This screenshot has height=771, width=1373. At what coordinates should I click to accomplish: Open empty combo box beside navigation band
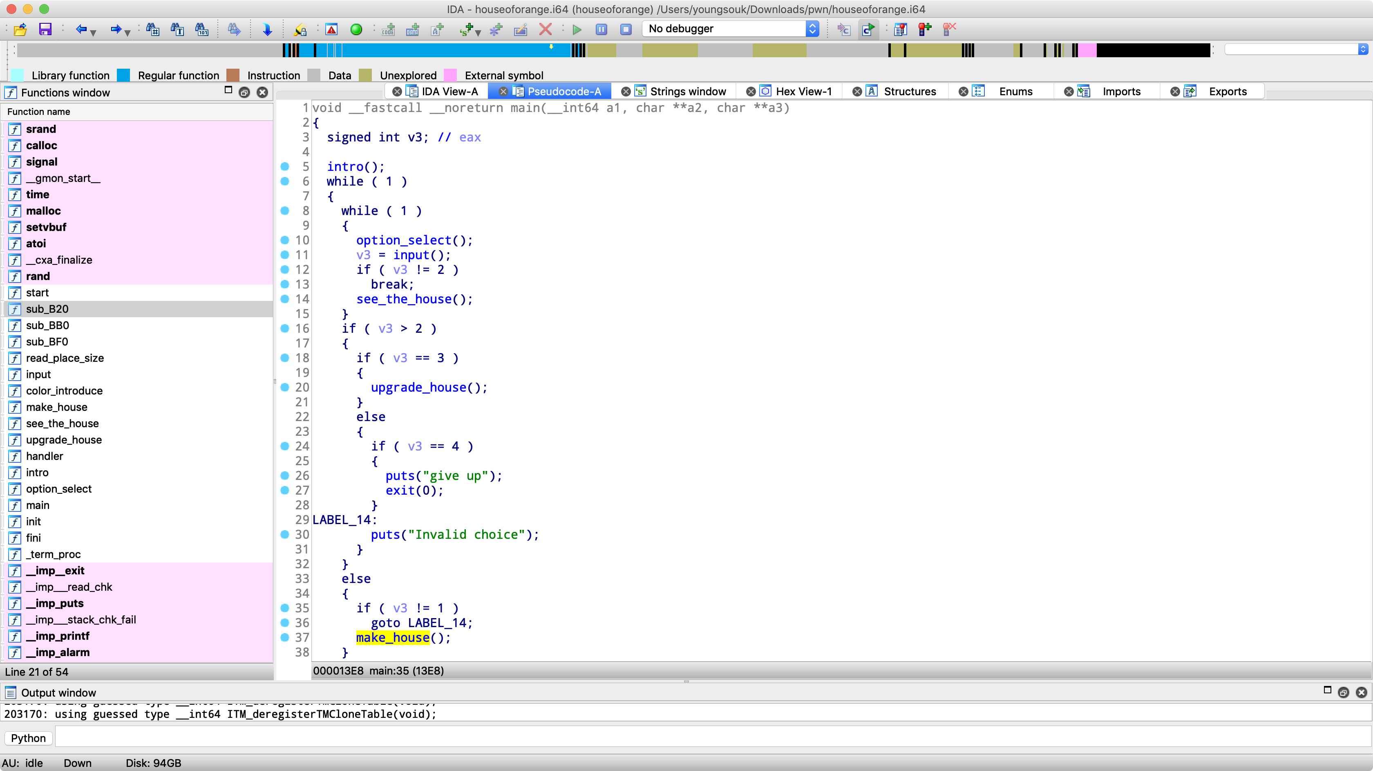point(1362,49)
